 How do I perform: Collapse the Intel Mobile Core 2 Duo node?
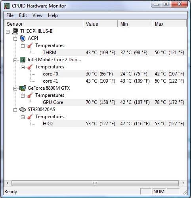click(x=15, y=60)
